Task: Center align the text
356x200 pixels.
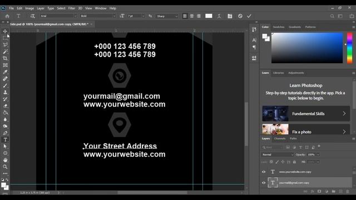Action: point(192,16)
